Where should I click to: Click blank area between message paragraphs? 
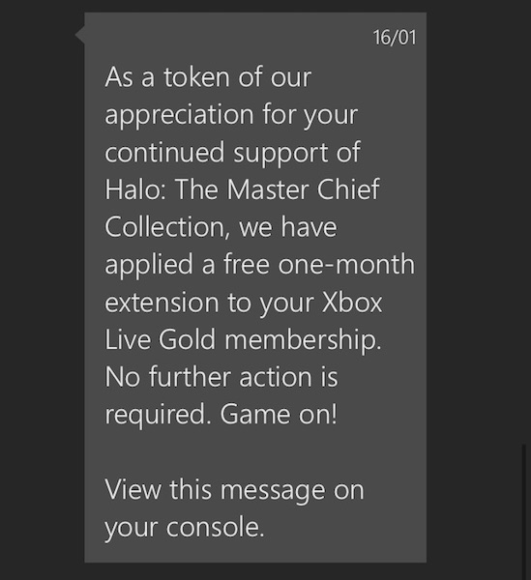pos(255,452)
